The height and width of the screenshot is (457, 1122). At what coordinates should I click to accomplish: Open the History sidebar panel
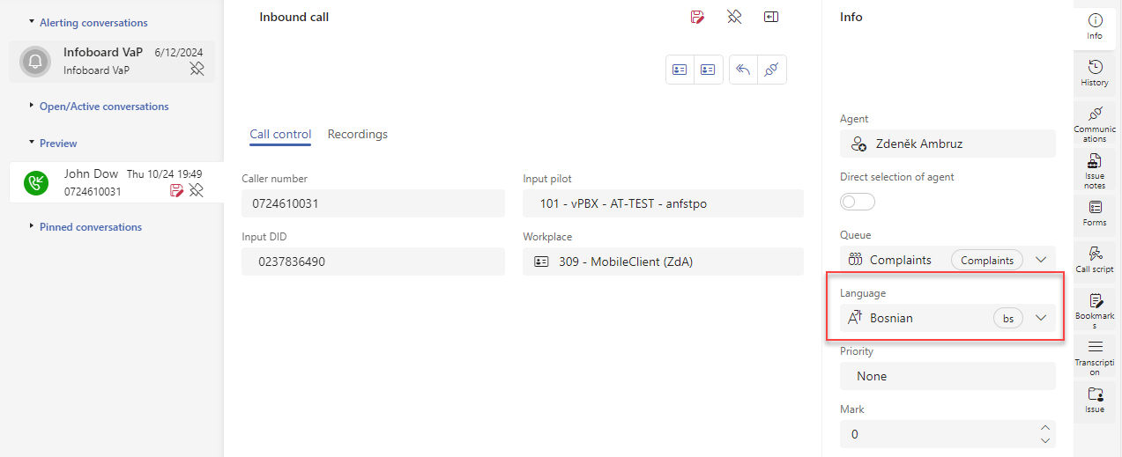pos(1095,73)
